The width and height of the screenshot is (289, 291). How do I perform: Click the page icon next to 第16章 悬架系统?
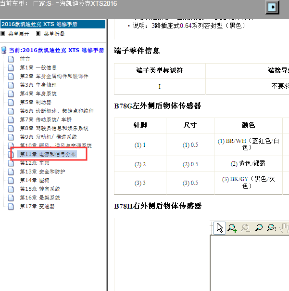click(x=11, y=198)
